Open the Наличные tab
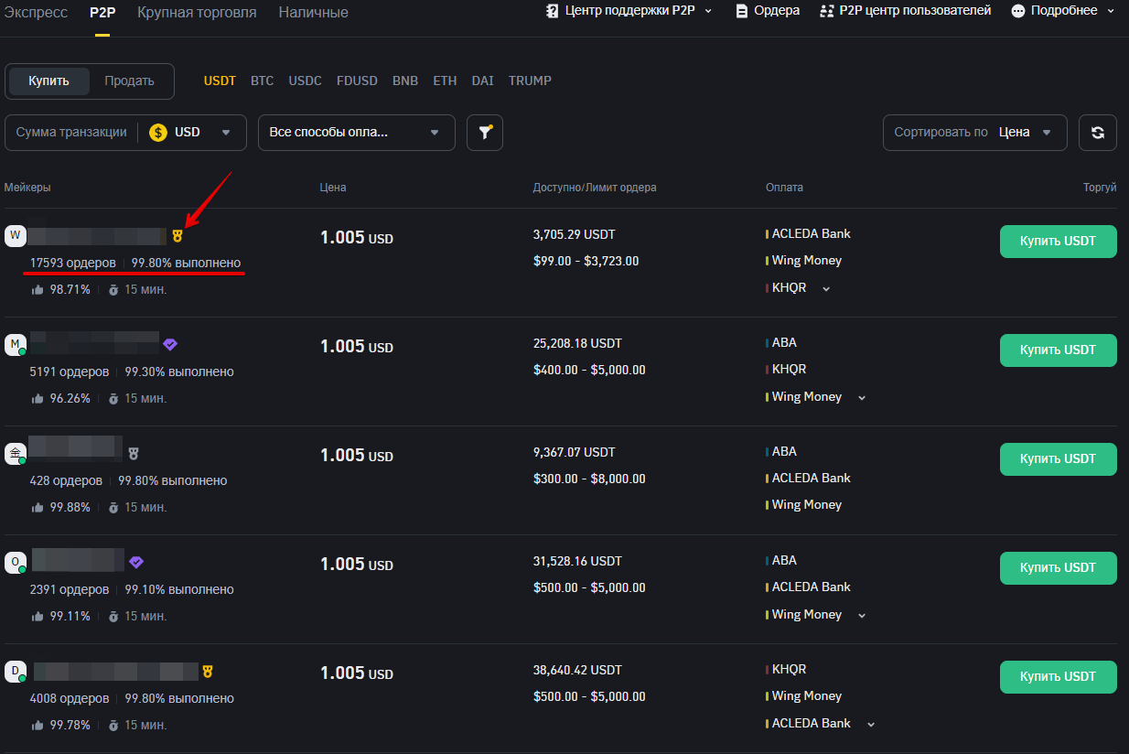This screenshot has width=1129, height=754. click(314, 13)
